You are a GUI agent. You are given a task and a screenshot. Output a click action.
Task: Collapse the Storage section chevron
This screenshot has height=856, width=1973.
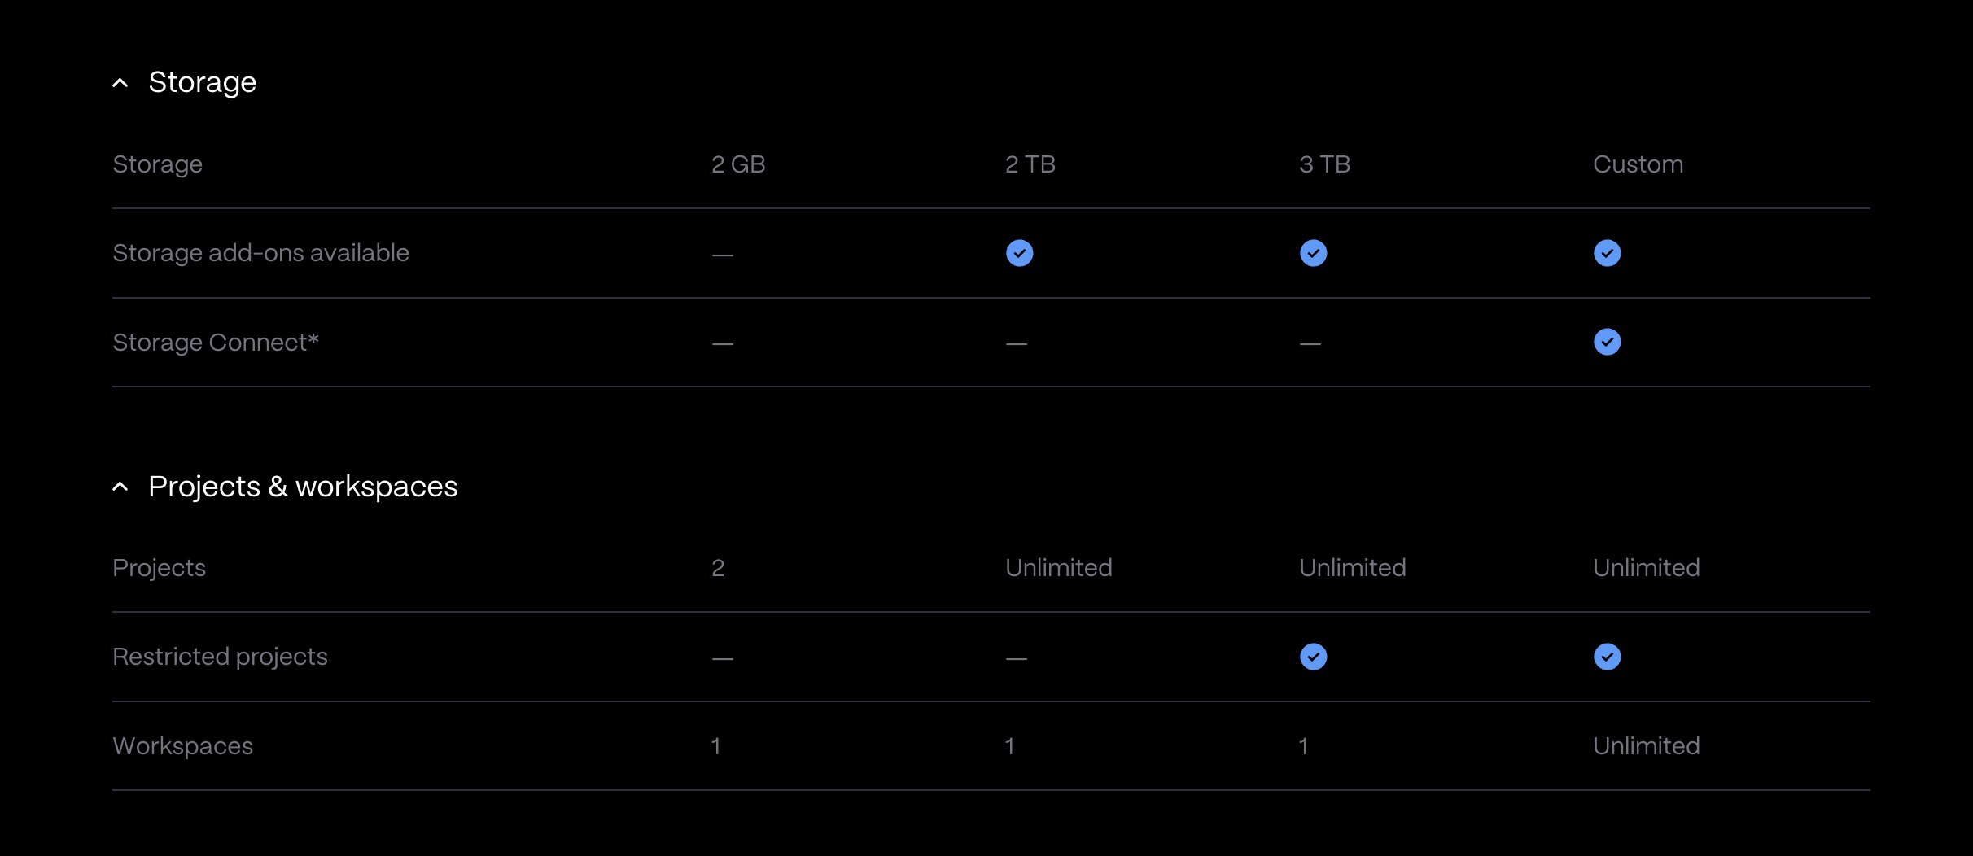coord(120,83)
